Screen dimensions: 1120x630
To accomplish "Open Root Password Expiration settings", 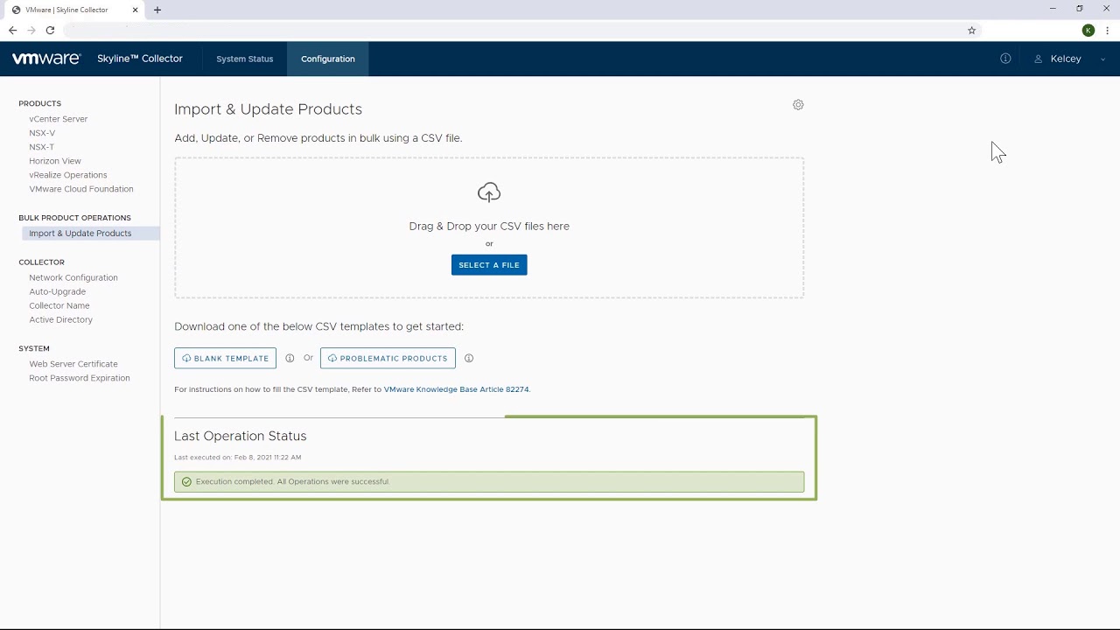I will point(80,378).
